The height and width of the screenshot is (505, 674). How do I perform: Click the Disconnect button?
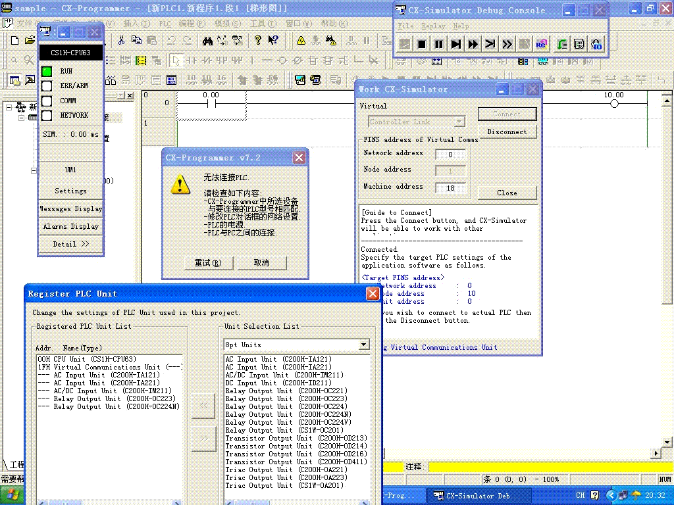[x=506, y=132]
